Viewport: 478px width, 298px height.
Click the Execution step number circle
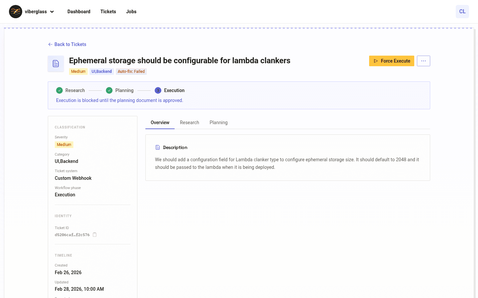click(x=158, y=90)
